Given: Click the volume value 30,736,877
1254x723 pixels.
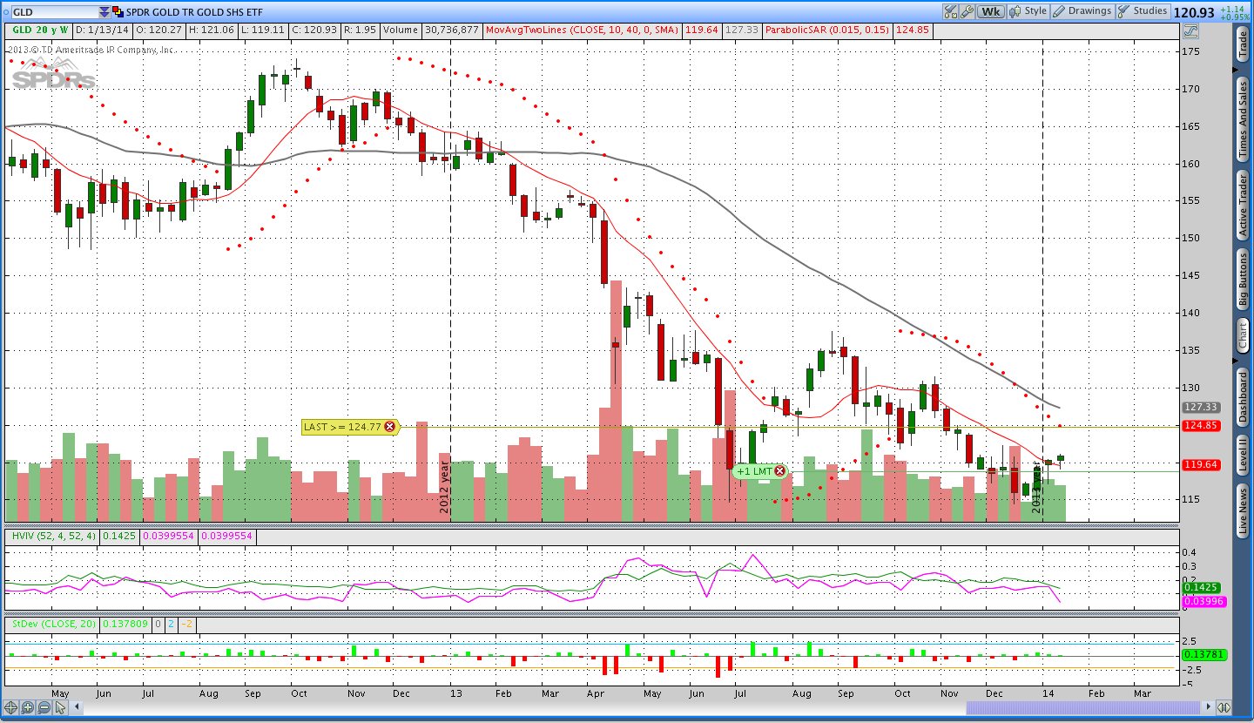Looking at the screenshot, I should point(451,30).
